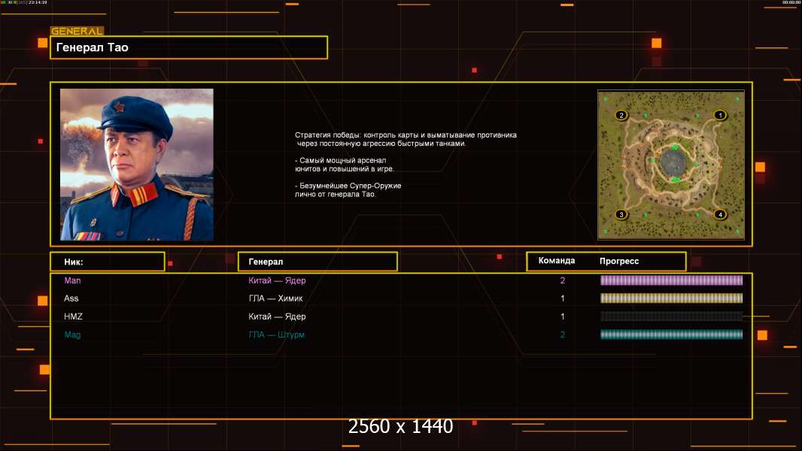Click the Команда column header

pyautogui.click(x=557, y=261)
